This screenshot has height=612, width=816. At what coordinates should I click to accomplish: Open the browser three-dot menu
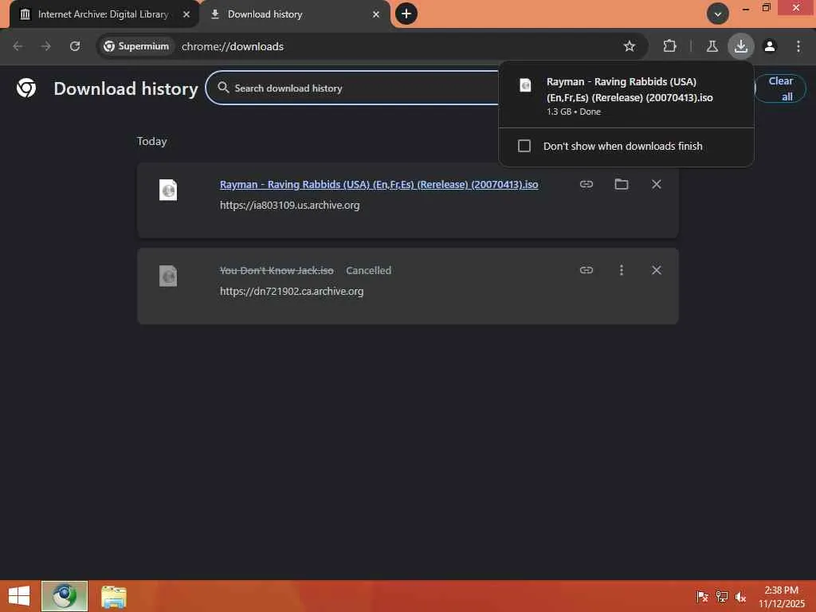pos(798,46)
